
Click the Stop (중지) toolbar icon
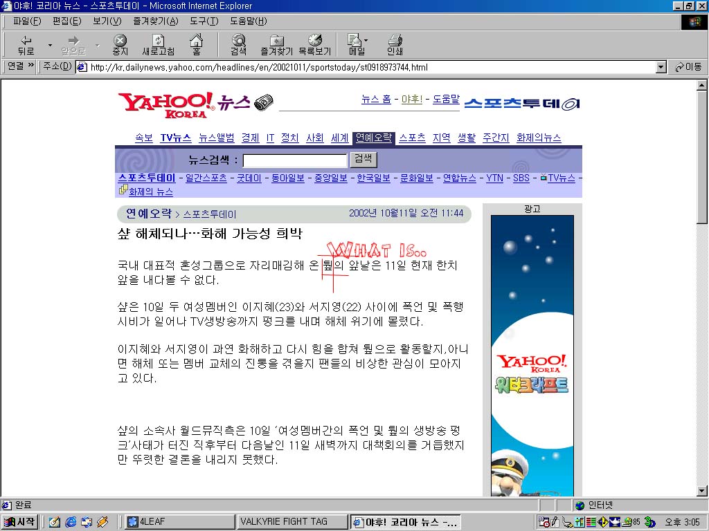pyautogui.click(x=120, y=45)
